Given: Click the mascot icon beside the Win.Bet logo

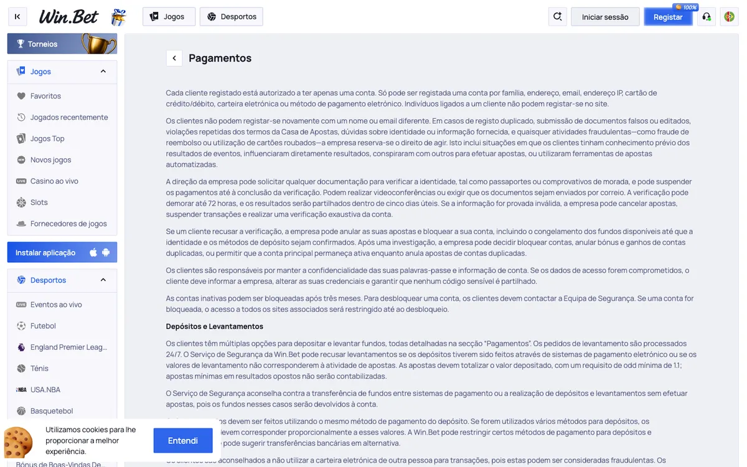Looking at the screenshot, I should tap(118, 17).
